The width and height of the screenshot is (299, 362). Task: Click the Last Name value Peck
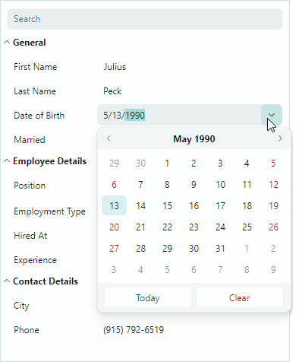click(112, 91)
